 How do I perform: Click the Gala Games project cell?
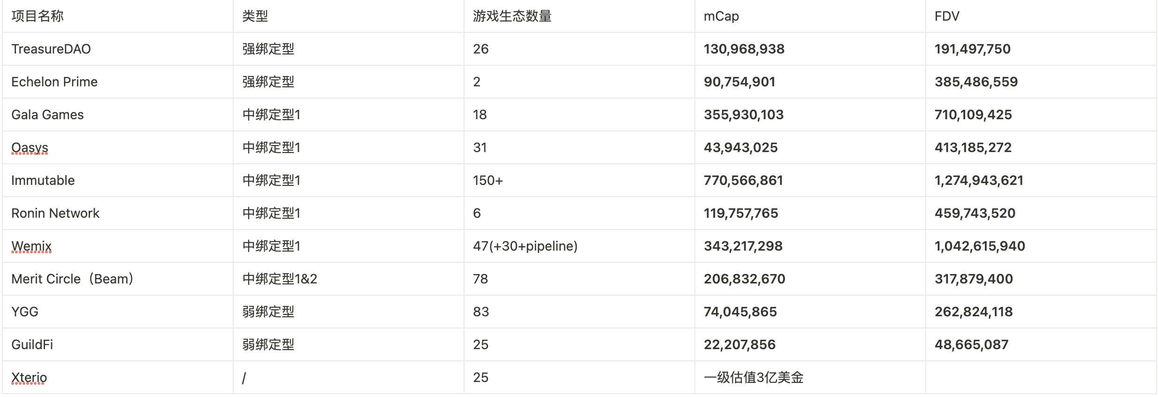(x=47, y=115)
